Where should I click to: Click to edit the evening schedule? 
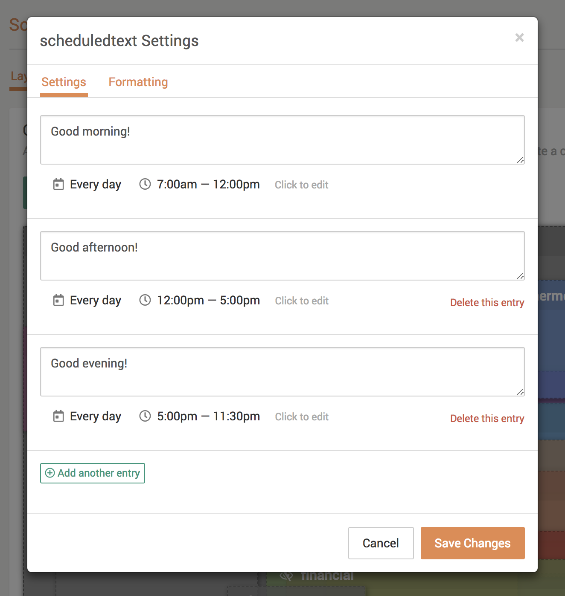click(301, 417)
